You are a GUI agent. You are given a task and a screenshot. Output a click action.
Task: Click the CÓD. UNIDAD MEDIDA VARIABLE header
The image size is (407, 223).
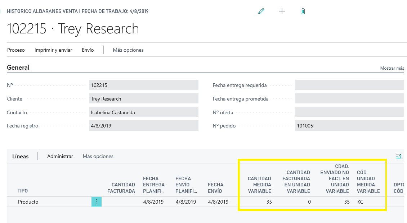(x=368, y=182)
